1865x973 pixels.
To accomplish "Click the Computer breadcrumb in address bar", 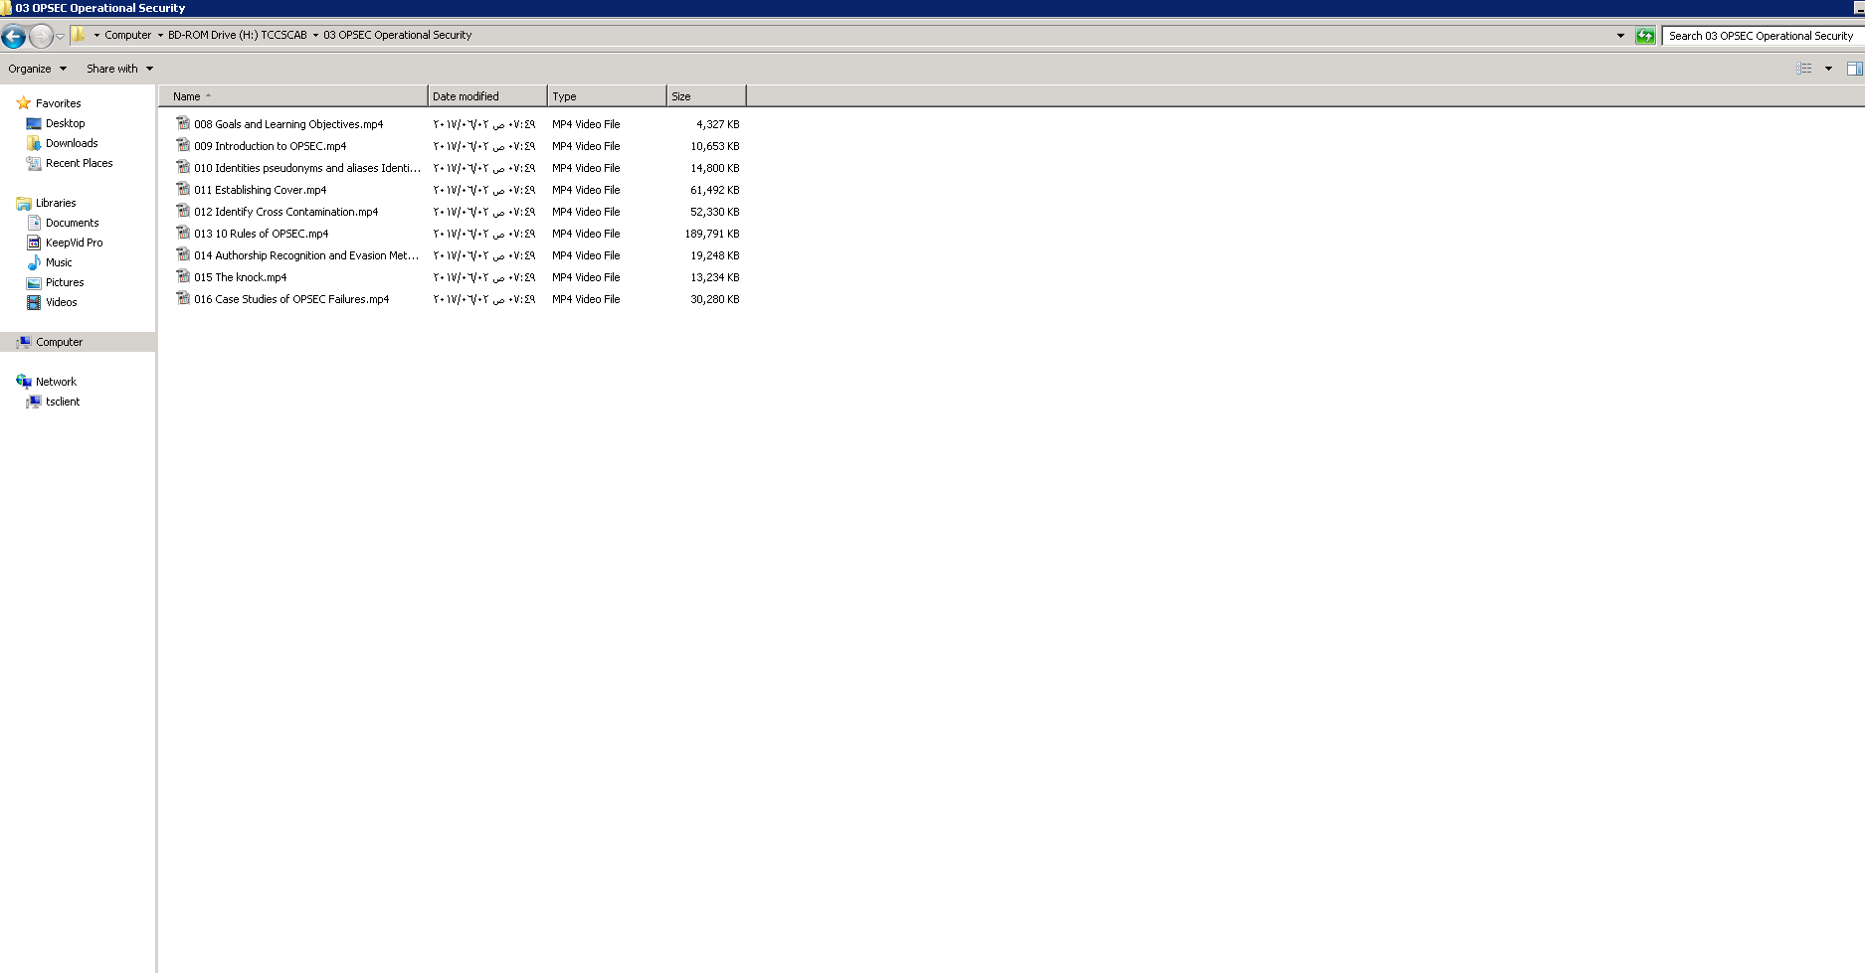I will pyautogui.click(x=127, y=35).
